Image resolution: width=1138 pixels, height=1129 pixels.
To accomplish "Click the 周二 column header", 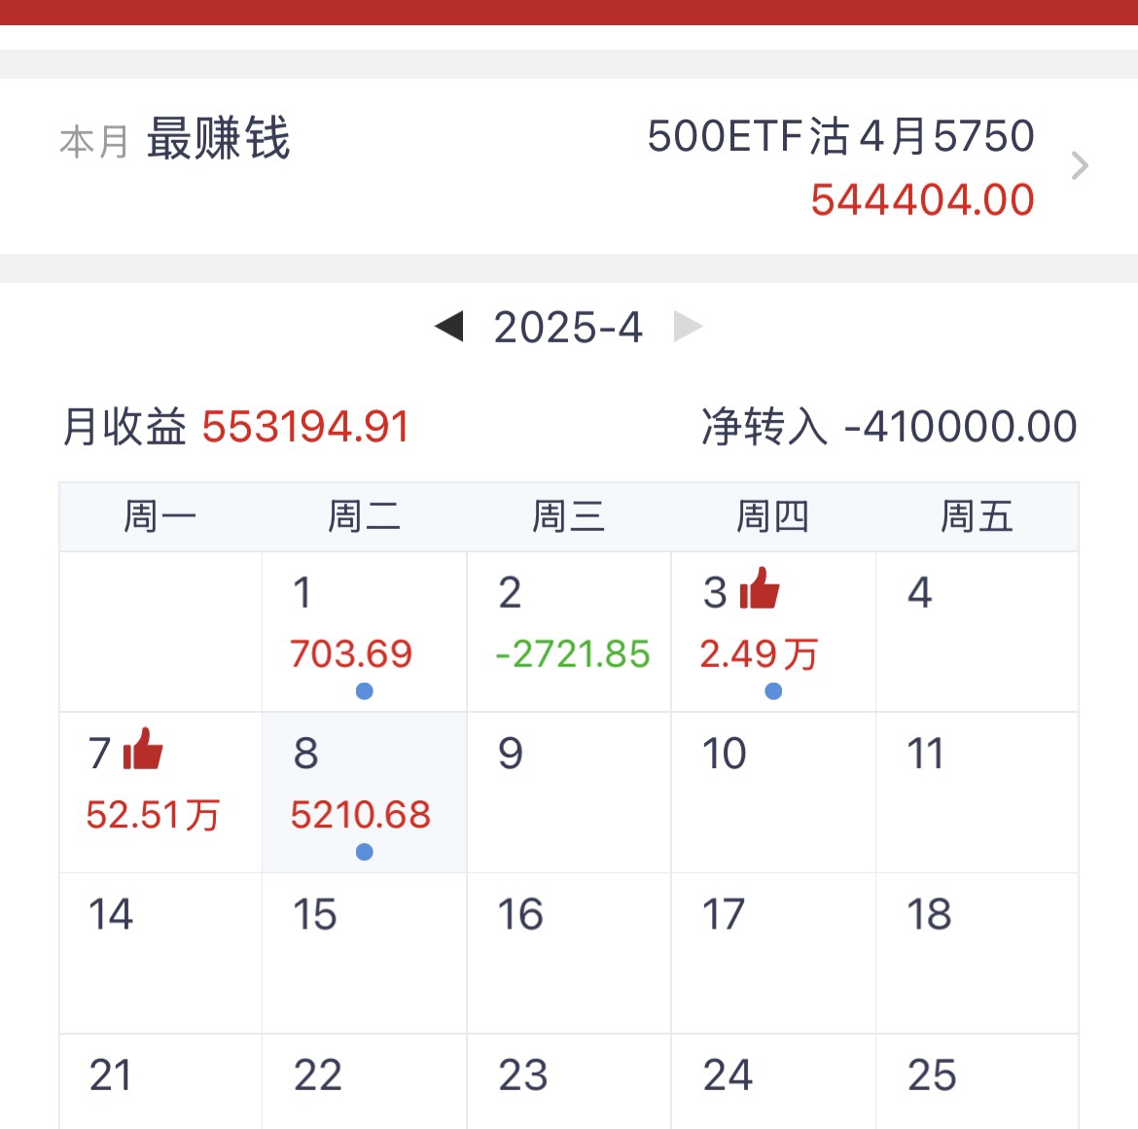I will 365,516.
